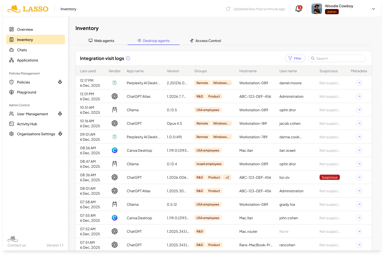Click the refresh icon near the update status
Viewport: 384px width, 256px height.
(228, 9)
